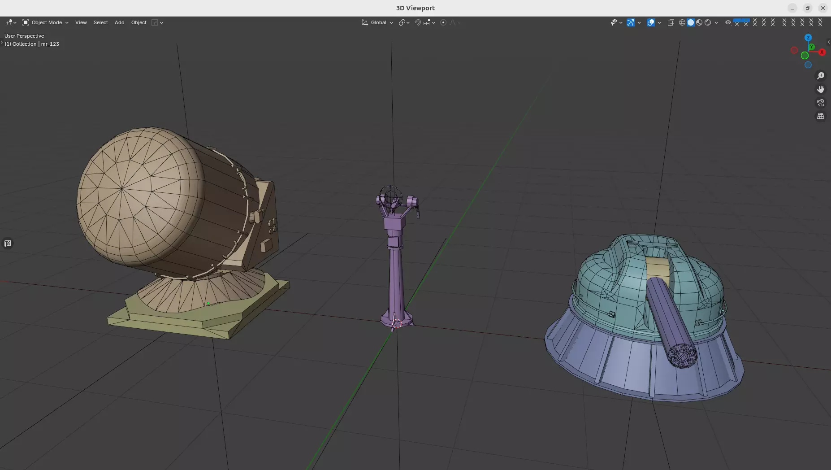
Task: Click the "User Perspective" viewport label
Action: click(24, 36)
